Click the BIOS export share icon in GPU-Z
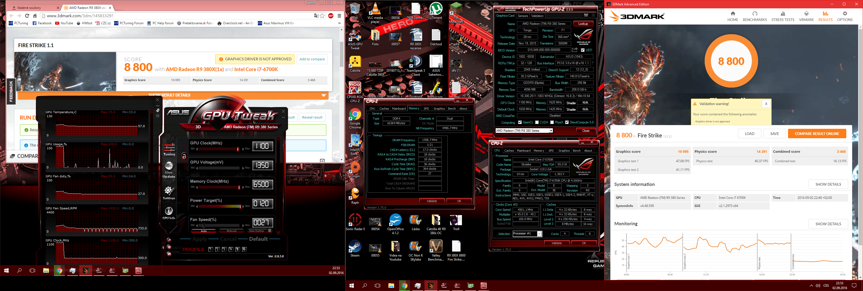 (x=574, y=50)
